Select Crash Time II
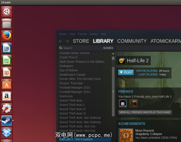This screenshot has width=181, height=142. [x=68, y=57]
